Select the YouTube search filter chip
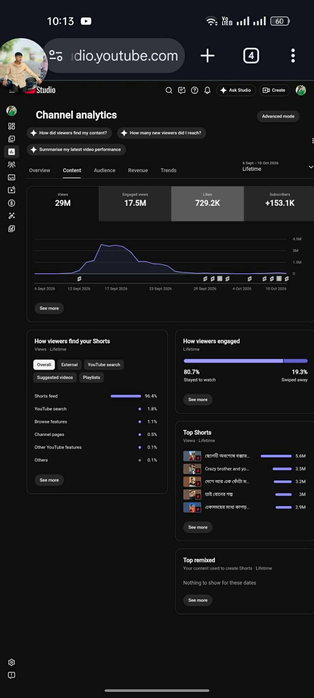Viewport: 314px width, 698px height. click(x=104, y=365)
